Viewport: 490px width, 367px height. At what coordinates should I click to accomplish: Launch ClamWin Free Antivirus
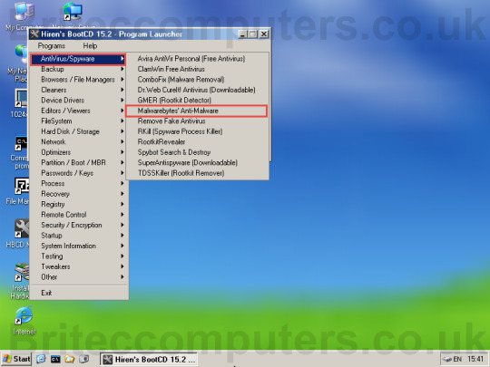[197, 69]
